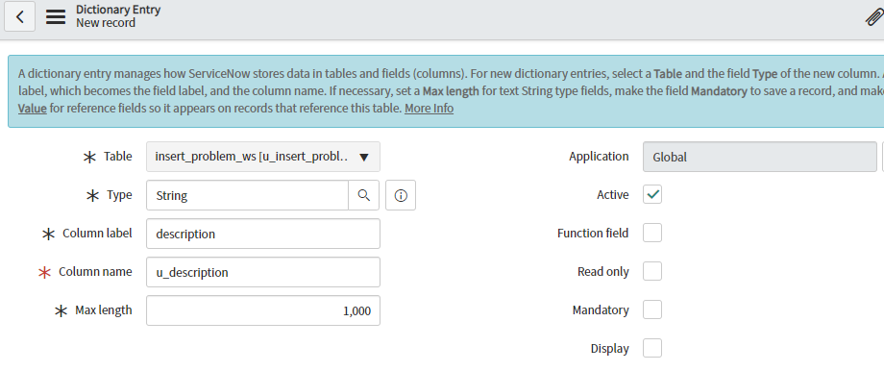Select the Max length field label
Image resolution: width=884 pixels, height=371 pixels.
click(104, 310)
